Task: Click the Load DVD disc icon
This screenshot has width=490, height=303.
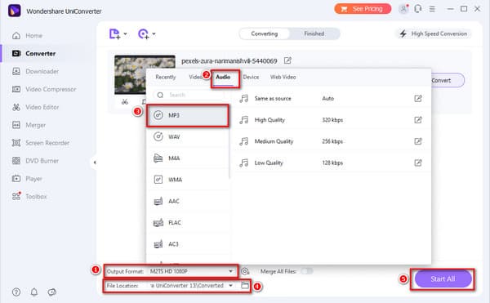Action: [143, 33]
